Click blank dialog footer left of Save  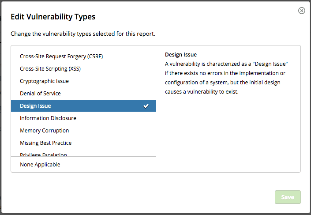(x=141, y=197)
